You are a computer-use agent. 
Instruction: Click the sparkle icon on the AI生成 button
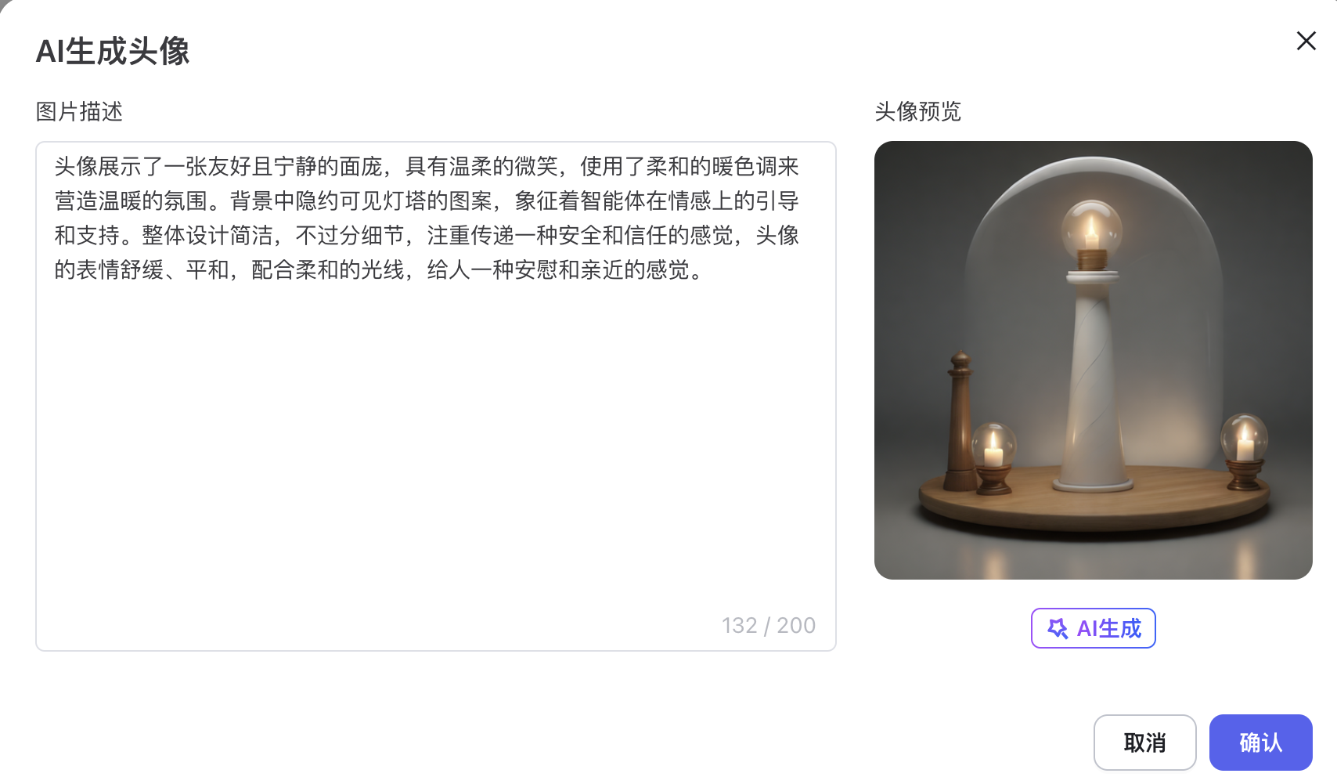tap(1058, 628)
